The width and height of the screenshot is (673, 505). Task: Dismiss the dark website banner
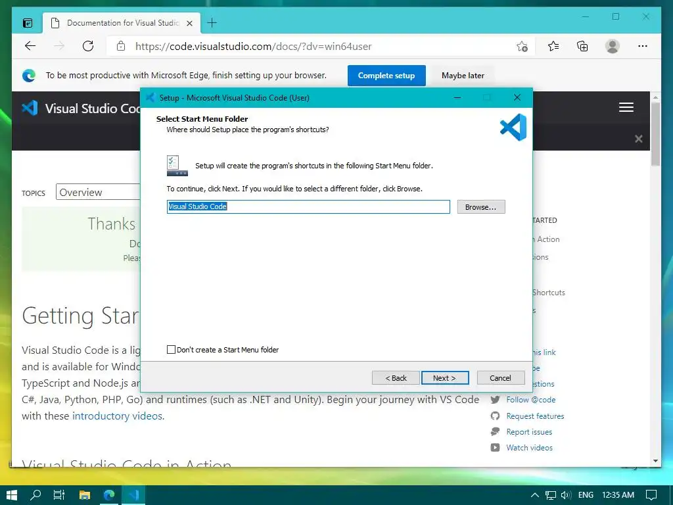(639, 139)
